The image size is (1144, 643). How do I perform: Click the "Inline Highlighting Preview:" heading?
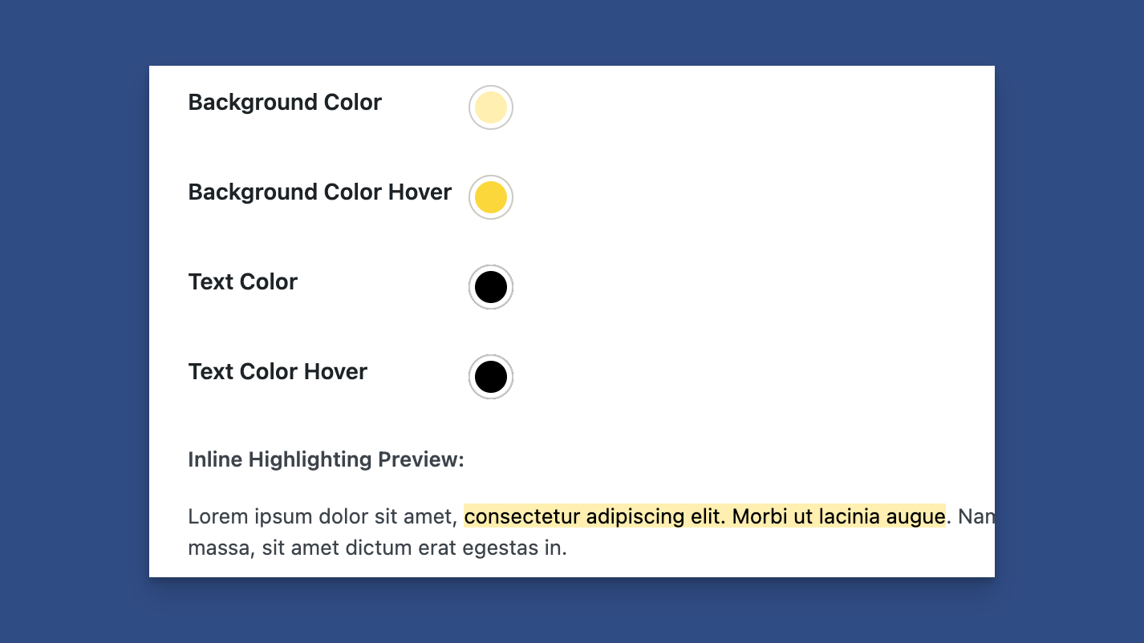pyautogui.click(x=326, y=460)
